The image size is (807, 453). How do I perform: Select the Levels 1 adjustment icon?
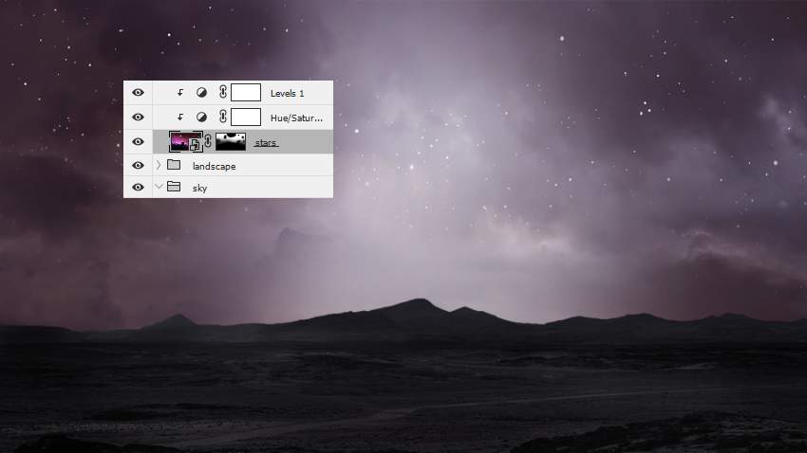click(x=201, y=93)
